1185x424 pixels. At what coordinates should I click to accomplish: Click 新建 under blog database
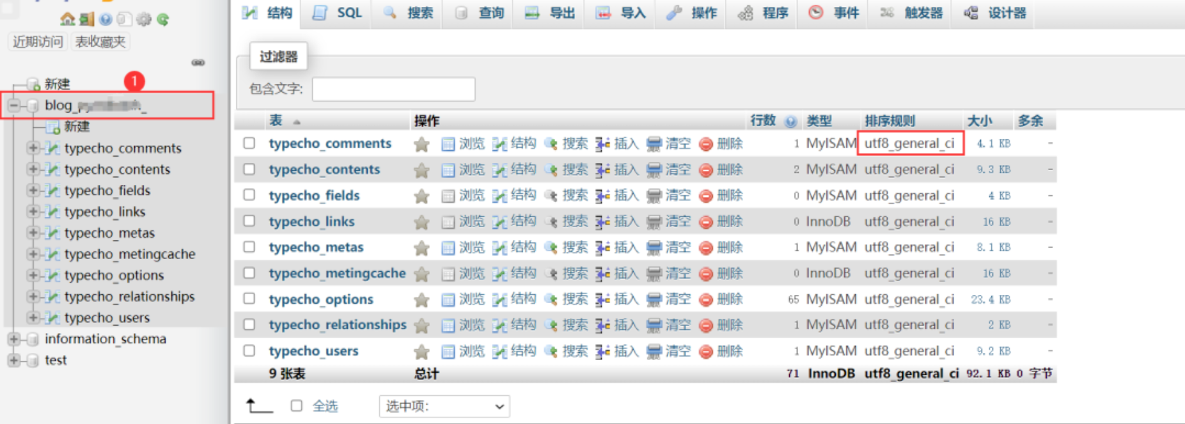click(x=77, y=127)
